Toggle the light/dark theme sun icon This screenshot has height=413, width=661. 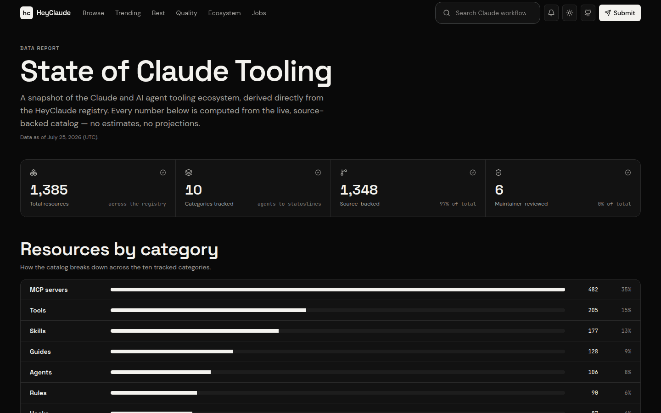(570, 13)
